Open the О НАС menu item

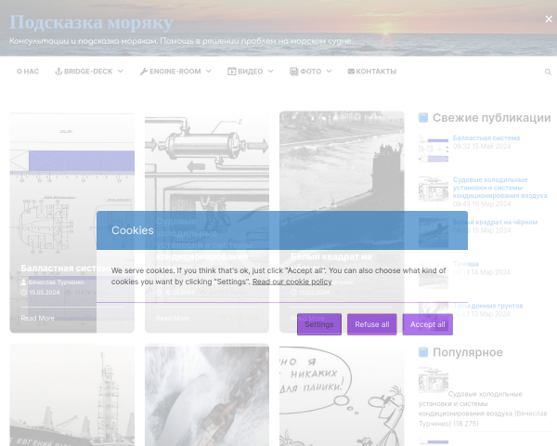coord(28,72)
